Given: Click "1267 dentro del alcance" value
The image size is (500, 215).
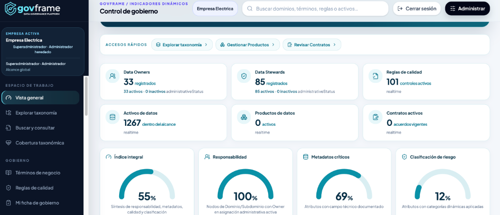Looking at the screenshot, I should [149, 123].
